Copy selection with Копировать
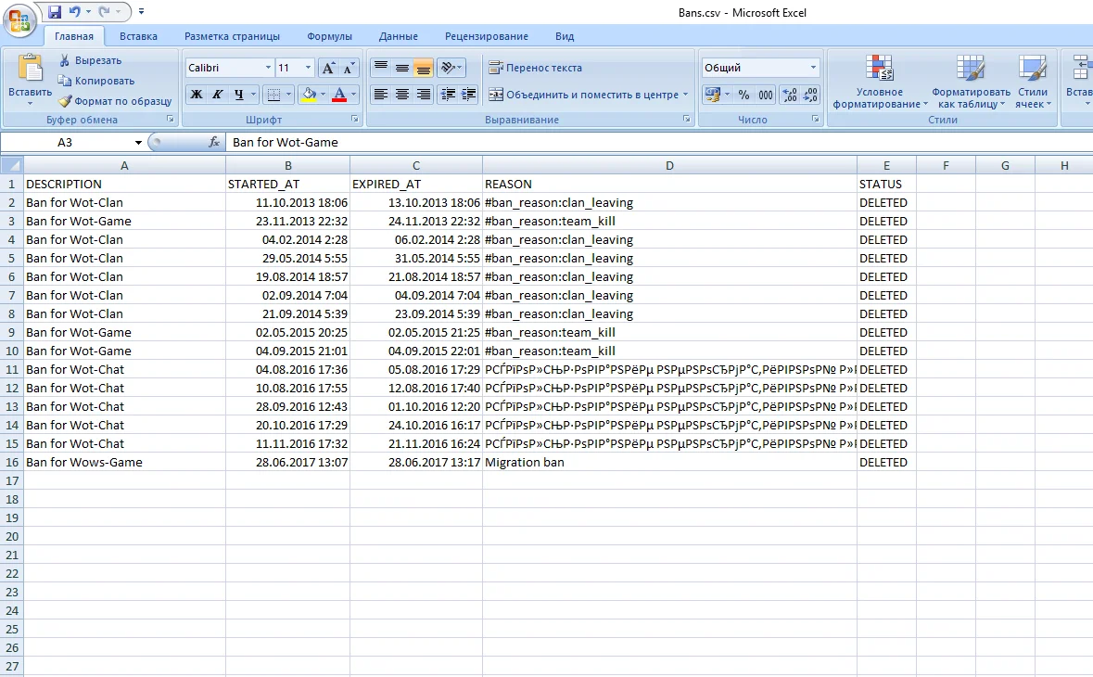This screenshot has width=1093, height=677. 95,81
